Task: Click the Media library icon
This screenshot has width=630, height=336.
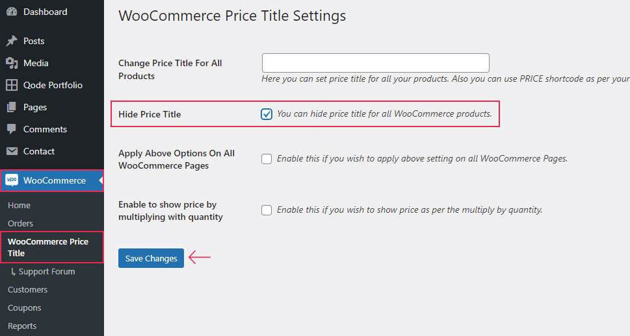Action: (12, 63)
